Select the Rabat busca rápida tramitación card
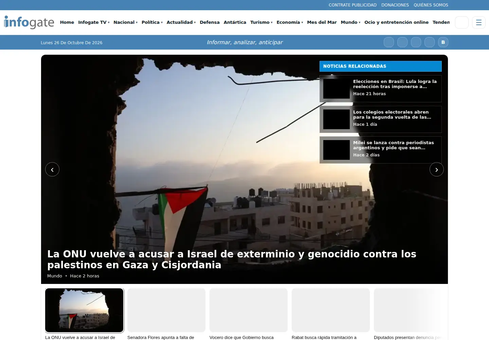This screenshot has width=489, height=340. pyautogui.click(x=331, y=314)
